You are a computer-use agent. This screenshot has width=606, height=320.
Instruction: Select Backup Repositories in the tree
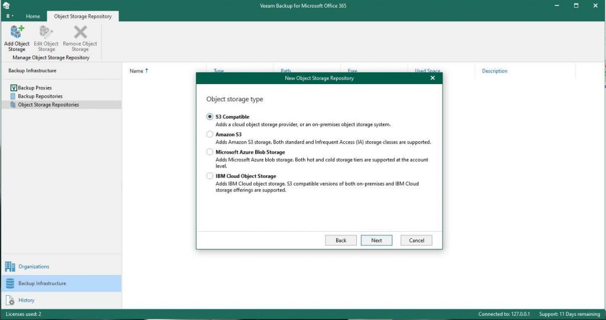(40, 97)
